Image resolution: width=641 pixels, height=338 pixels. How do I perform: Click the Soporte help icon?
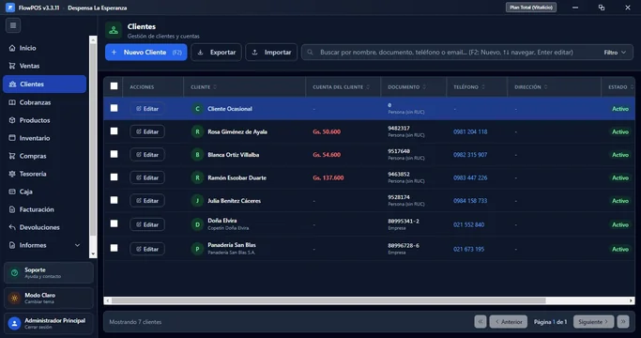[15, 273]
